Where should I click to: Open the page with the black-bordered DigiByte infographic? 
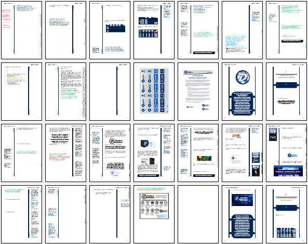(154, 214)
